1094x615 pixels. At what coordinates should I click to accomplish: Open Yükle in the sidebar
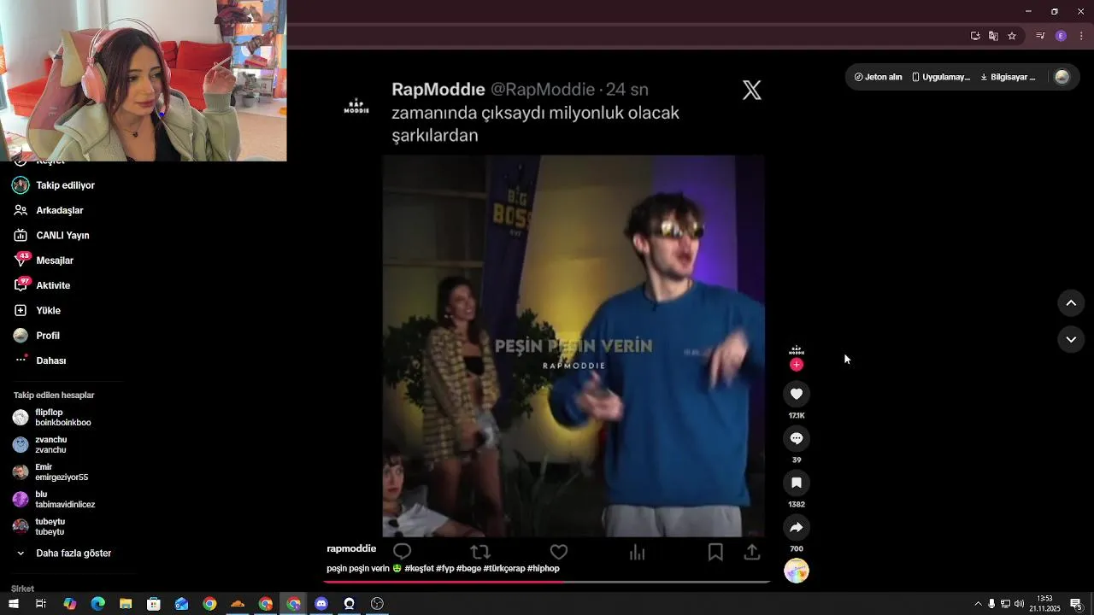pos(37,310)
